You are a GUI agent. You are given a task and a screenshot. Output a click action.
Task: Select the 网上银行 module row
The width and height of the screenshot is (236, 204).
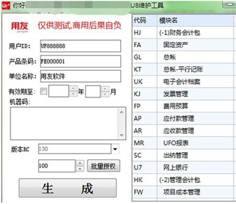pos(183,167)
